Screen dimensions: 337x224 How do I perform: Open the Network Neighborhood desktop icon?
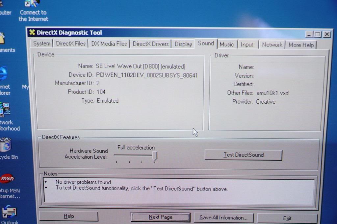[x=5, y=110]
